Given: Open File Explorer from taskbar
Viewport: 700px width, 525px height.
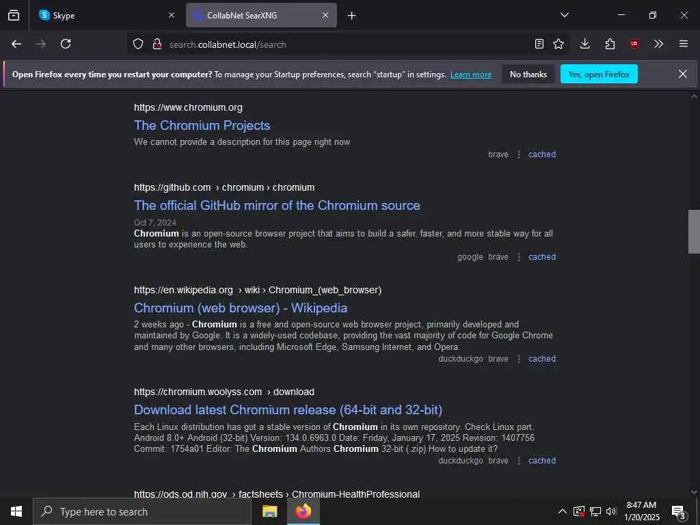Looking at the screenshot, I should point(269,511).
